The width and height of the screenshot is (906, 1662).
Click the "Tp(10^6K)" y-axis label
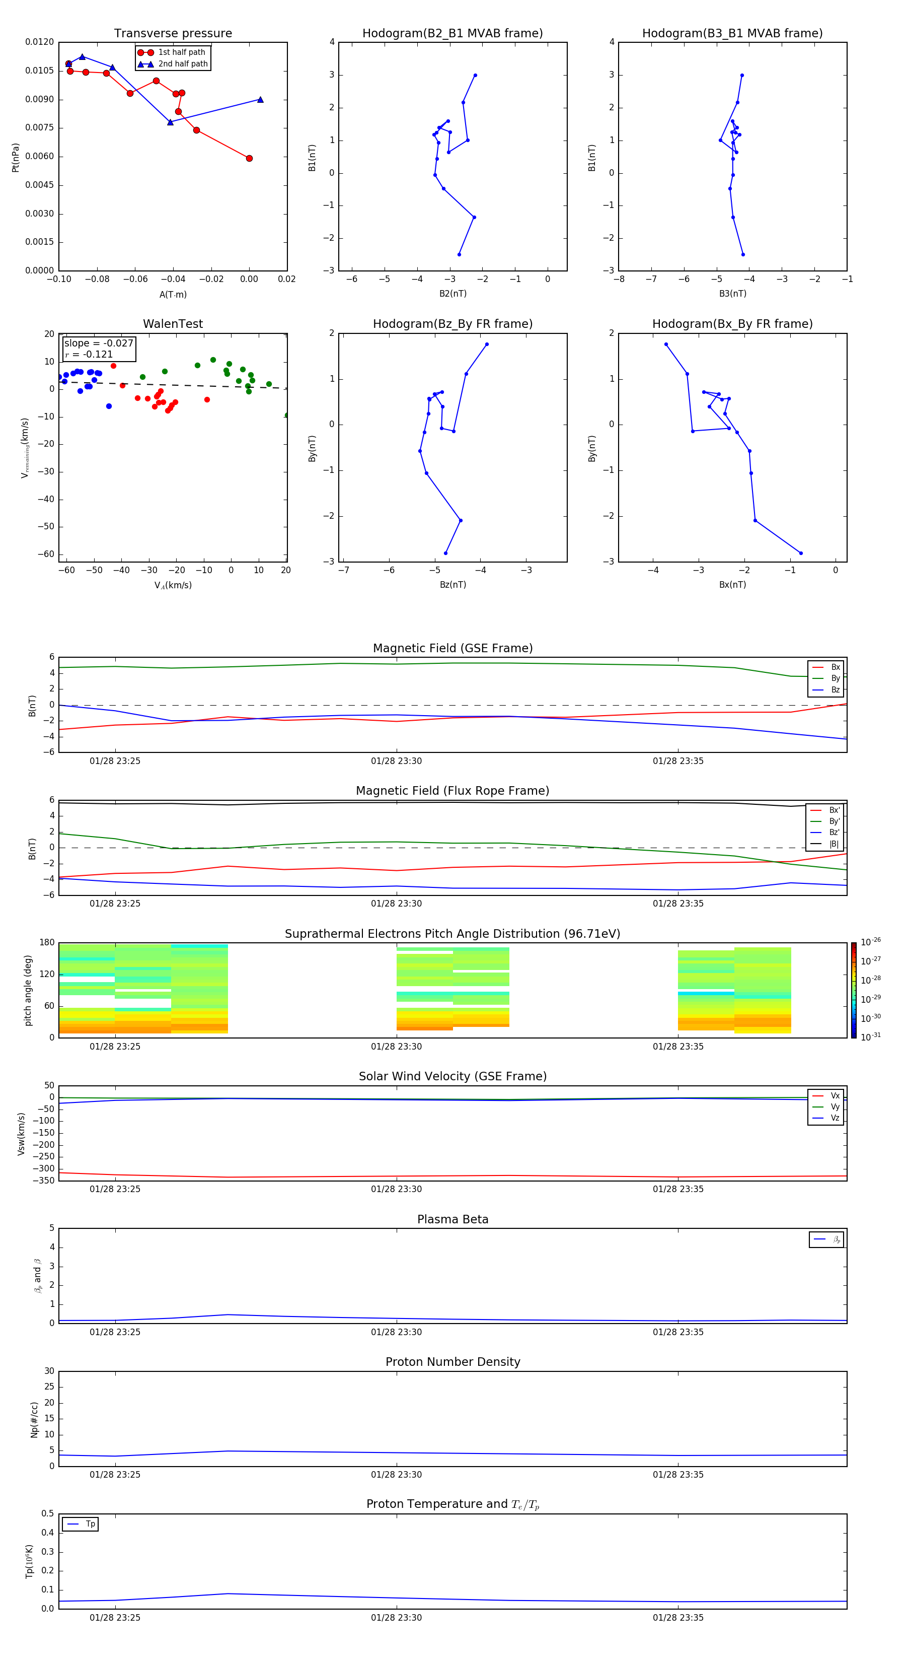pos(29,1561)
